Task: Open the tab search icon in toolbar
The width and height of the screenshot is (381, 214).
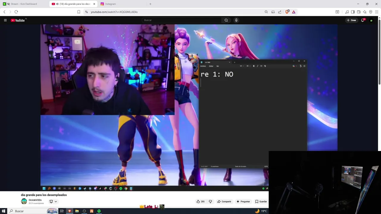Action: (x=337, y=12)
